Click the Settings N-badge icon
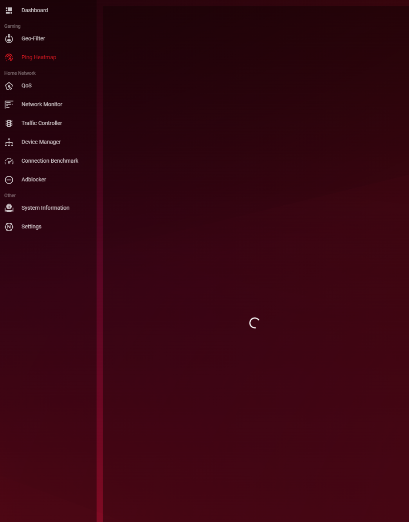This screenshot has height=522, width=409. [9, 227]
